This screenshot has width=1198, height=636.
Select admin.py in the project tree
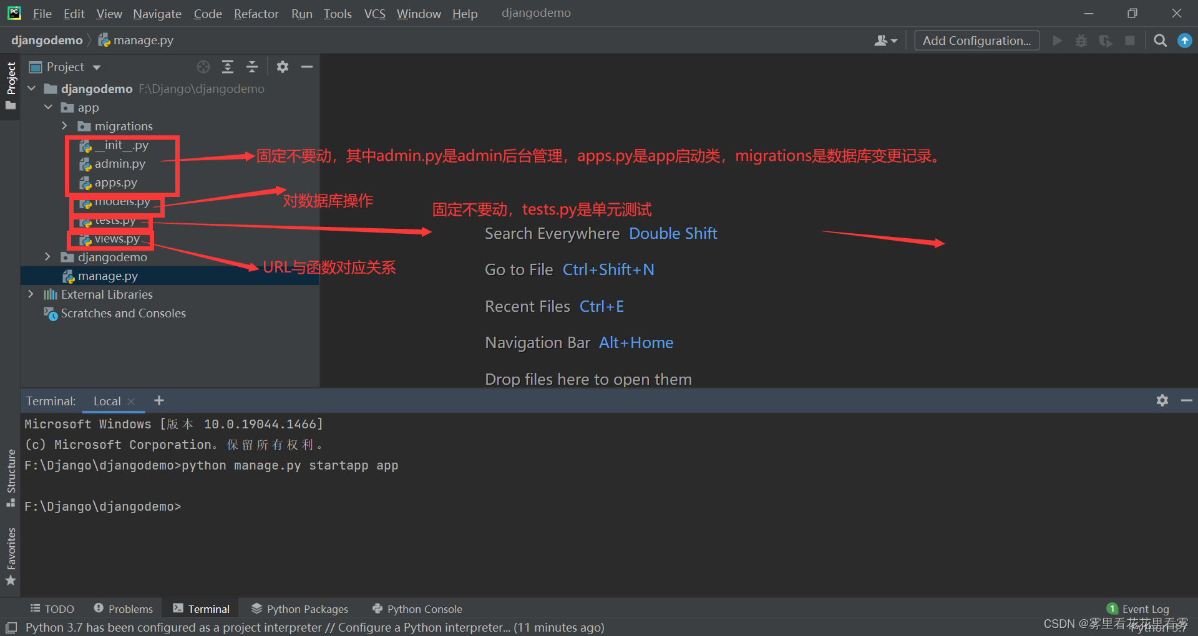click(112, 164)
